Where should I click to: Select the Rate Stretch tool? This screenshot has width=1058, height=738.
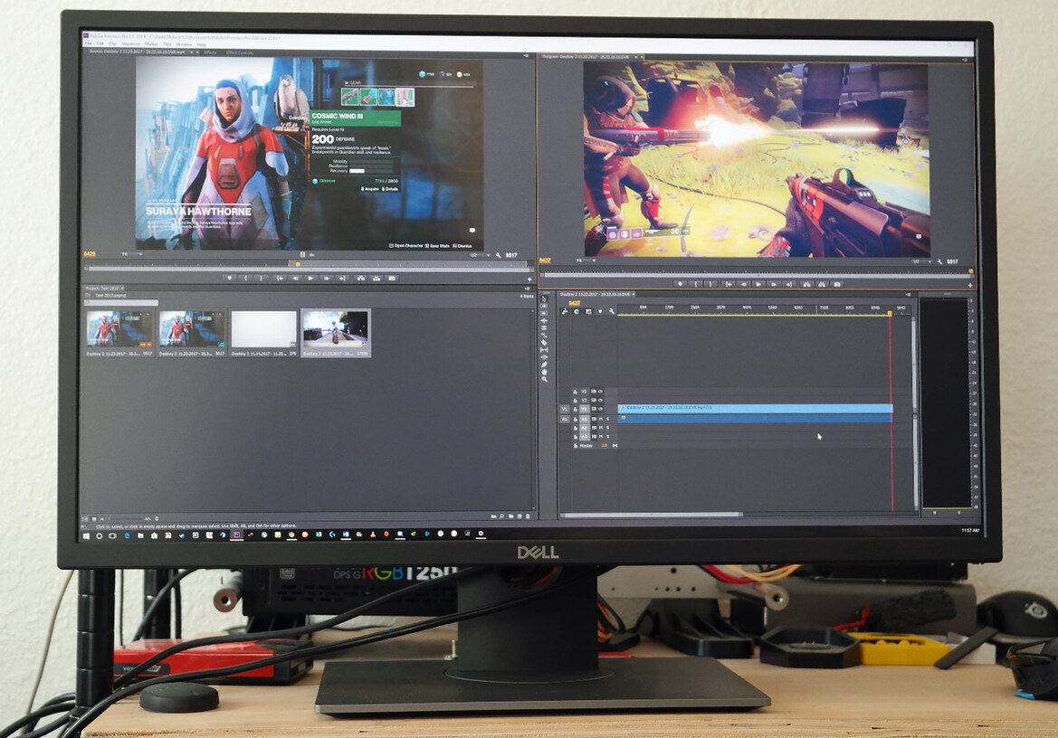tap(544, 336)
